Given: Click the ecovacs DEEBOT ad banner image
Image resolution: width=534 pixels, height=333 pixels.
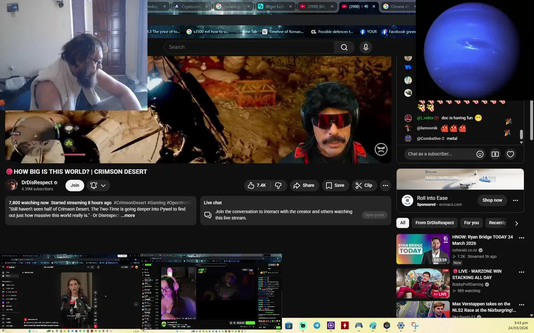Looking at the screenshot, I should click(x=460, y=179).
